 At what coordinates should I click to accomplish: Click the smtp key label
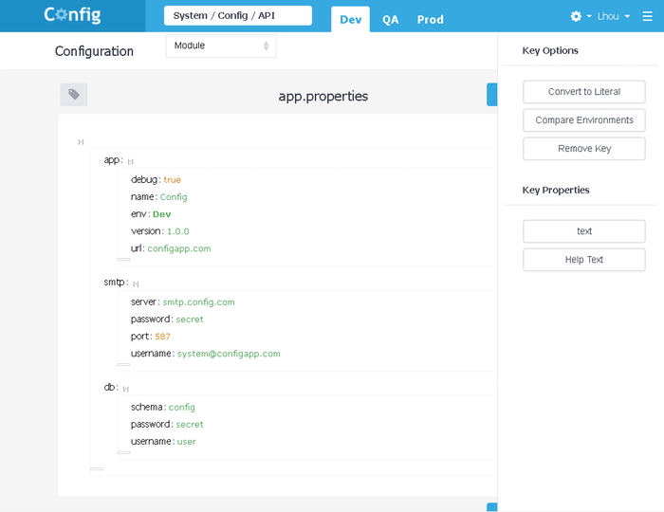(x=115, y=283)
